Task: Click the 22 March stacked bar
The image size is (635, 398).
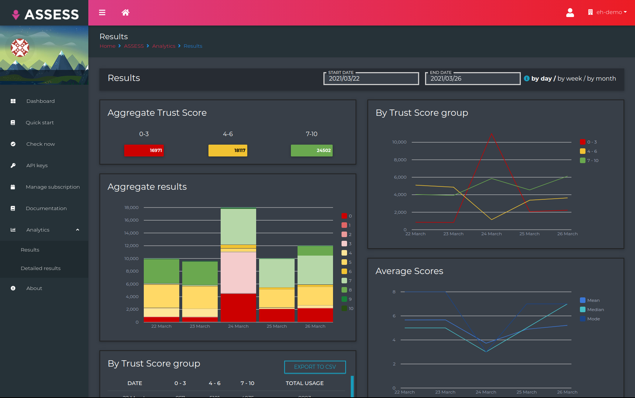Action: click(x=162, y=290)
